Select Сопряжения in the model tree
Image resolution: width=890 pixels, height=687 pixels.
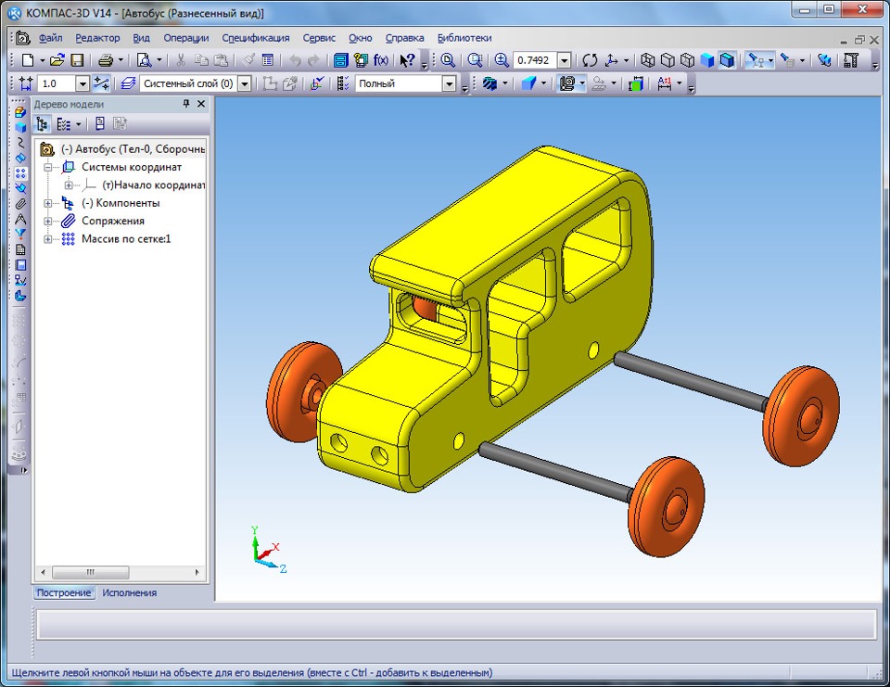click(x=113, y=221)
